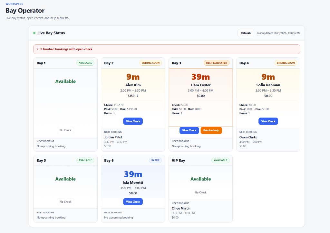Click customer name Liam Foster

coord(200,85)
